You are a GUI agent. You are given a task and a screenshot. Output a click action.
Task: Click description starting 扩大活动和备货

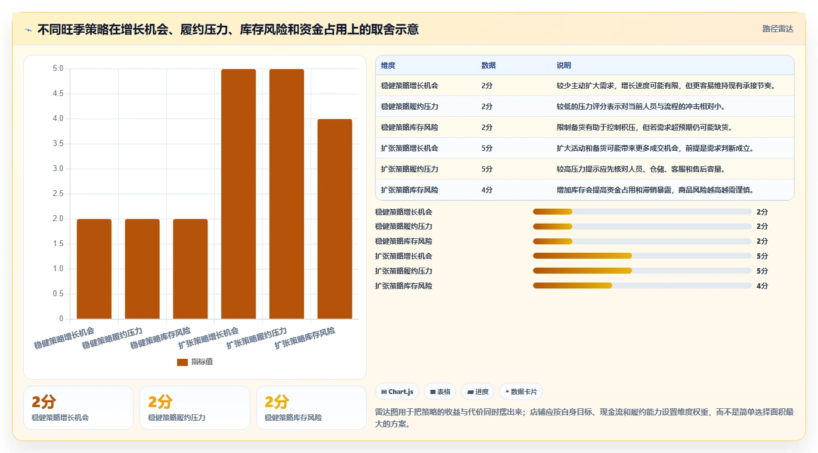pos(655,148)
